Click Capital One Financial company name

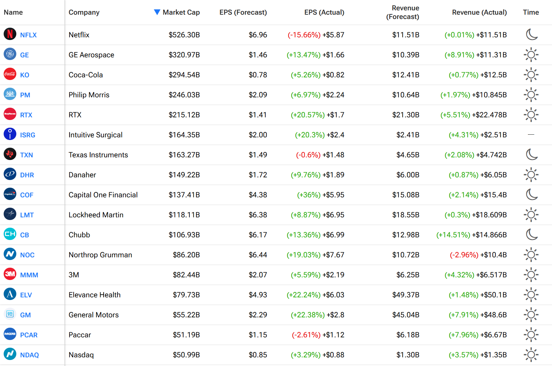[103, 195]
